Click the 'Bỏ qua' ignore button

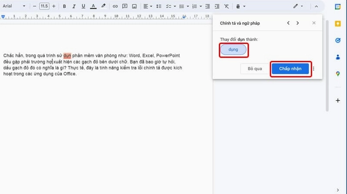[255, 69]
